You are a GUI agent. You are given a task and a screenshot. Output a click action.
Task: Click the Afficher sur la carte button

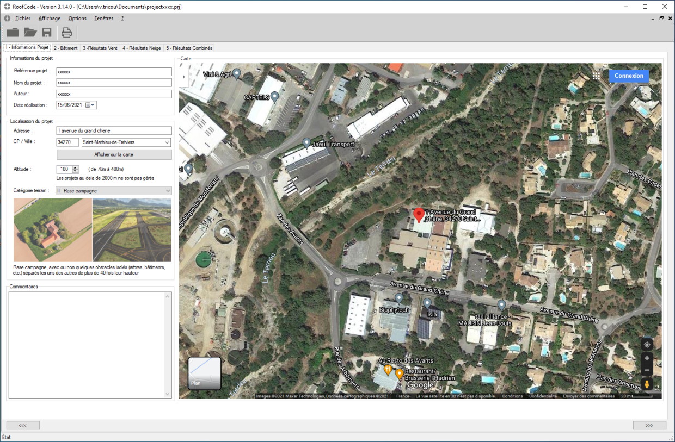click(x=114, y=155)
